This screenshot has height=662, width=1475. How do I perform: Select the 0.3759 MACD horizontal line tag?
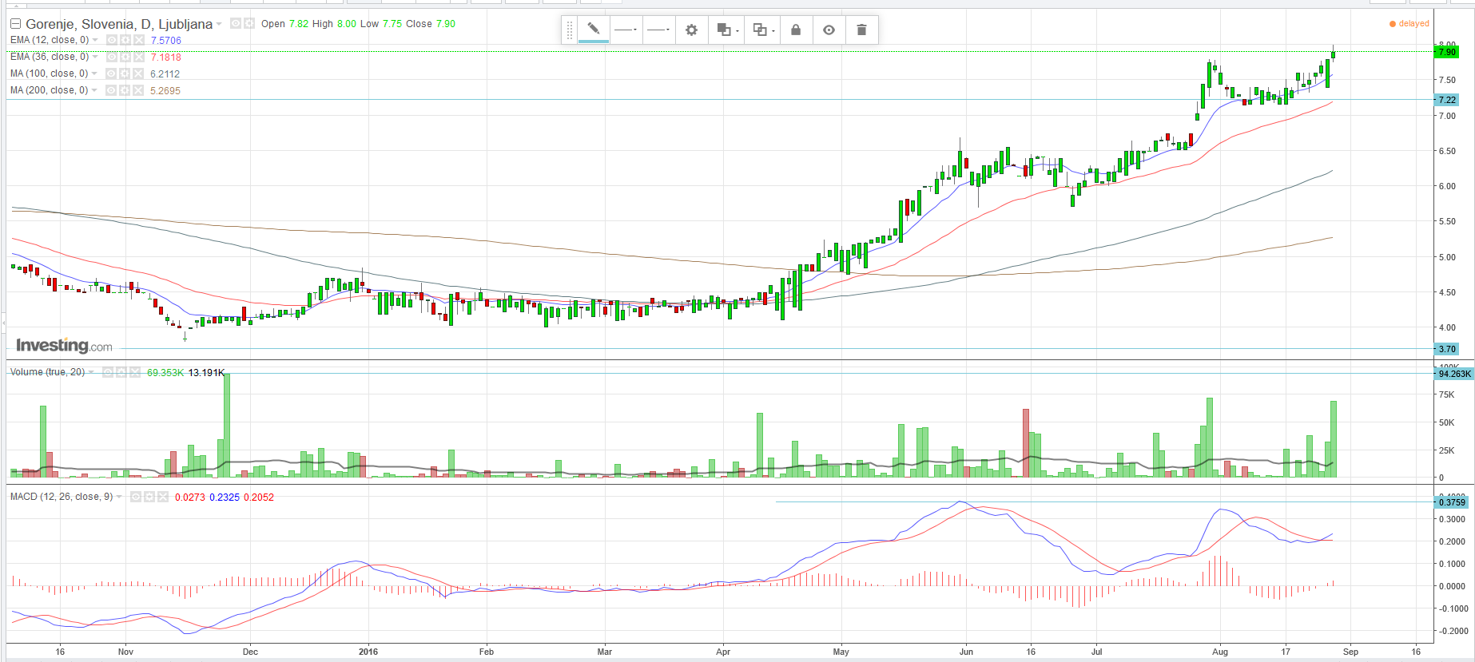(1452, 502)
